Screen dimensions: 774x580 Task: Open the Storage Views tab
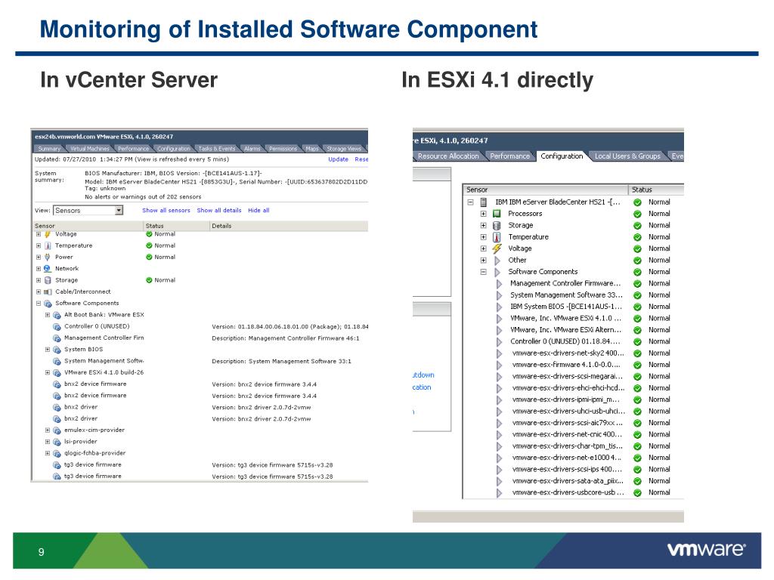[344, 149]
